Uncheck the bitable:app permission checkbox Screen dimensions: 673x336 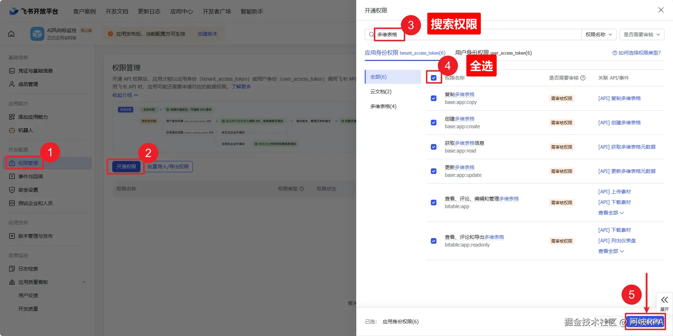tap(434, 203)
